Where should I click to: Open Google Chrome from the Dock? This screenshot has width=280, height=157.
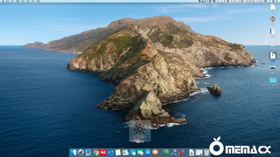click(x=96, y=152)
